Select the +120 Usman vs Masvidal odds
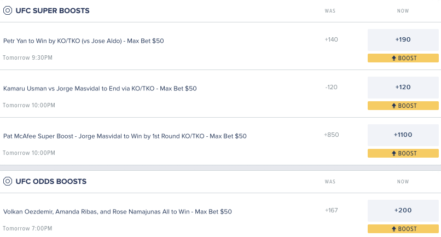This screenshot has height=237, width=441. point(403,87)
